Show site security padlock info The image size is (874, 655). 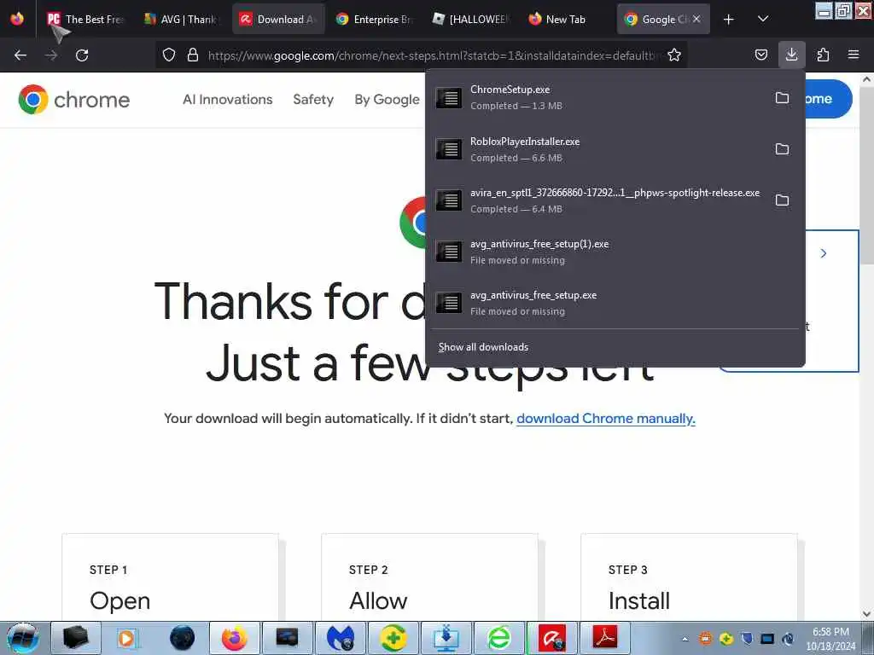[x=193, y=55]
